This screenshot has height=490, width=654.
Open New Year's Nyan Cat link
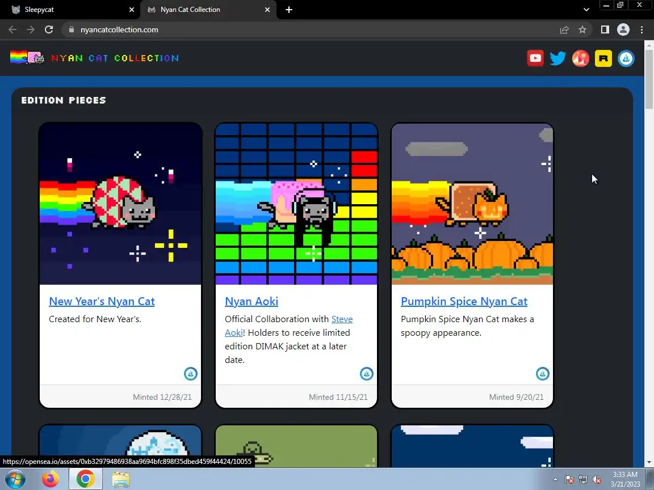(x=102, y=301)
